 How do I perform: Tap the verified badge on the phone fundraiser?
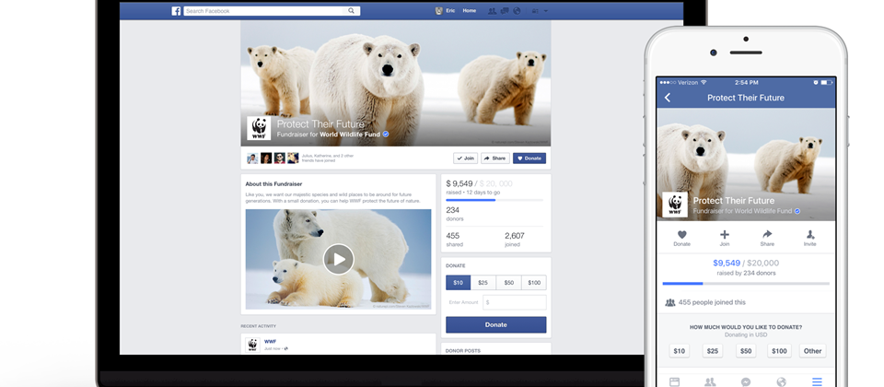coord(797,211)
